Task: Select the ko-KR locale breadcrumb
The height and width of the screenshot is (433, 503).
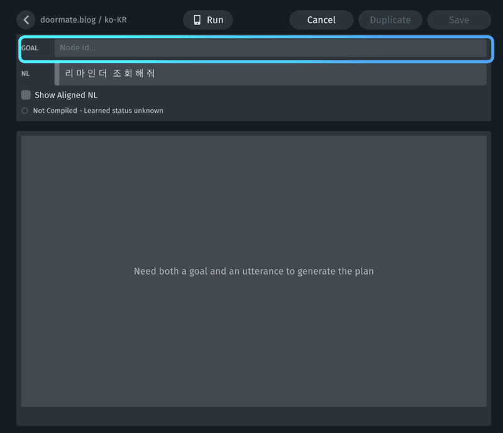Action: (116, 20)
